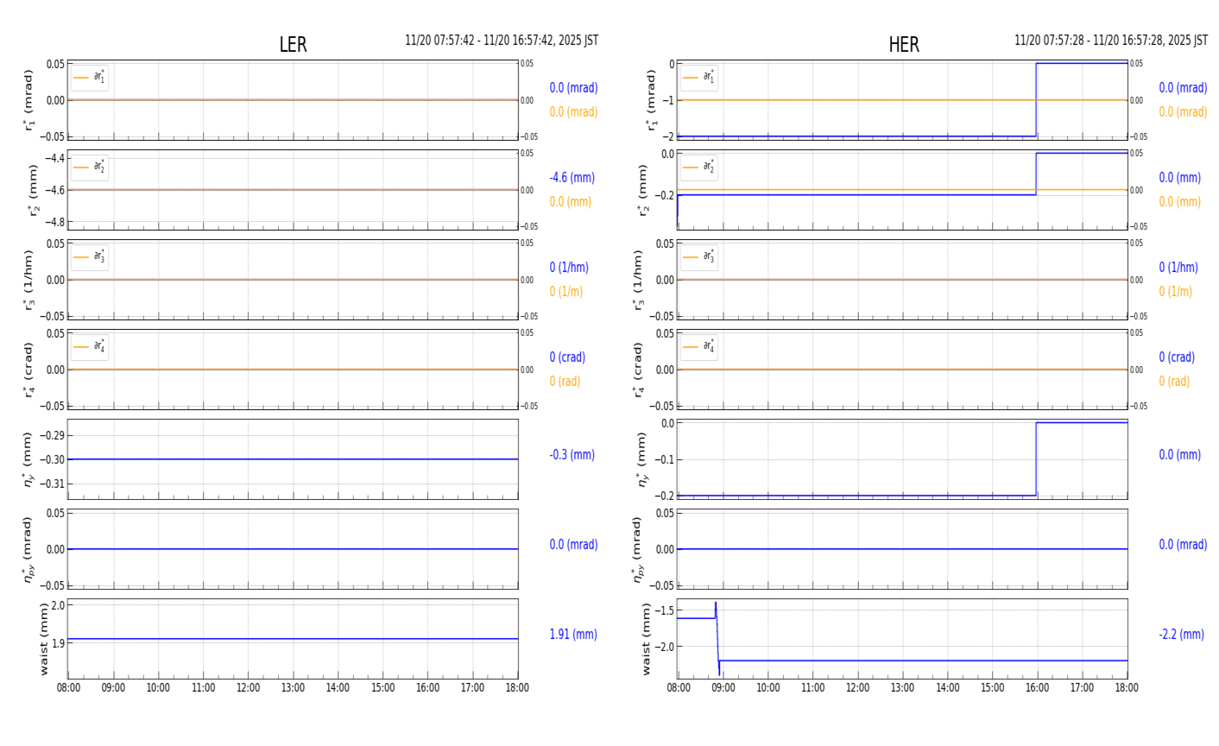Click the HER blue 0 (1/hm) value

click(x=1179, y=268)
